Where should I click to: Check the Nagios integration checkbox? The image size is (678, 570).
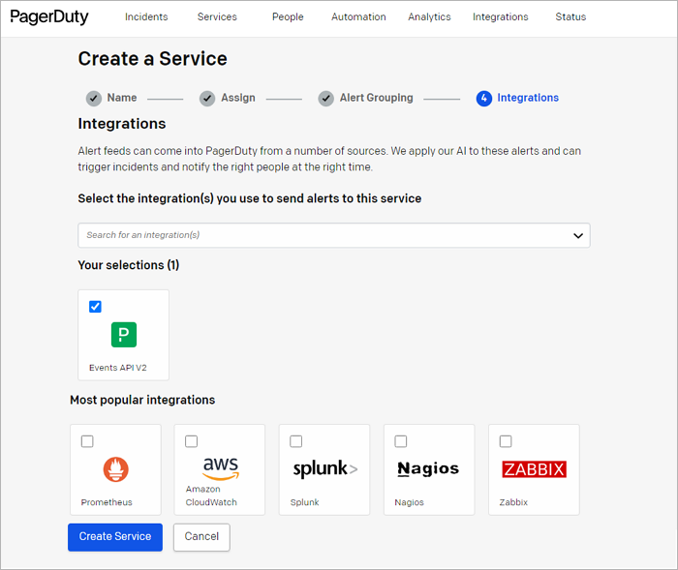click(x=401, y=441)
